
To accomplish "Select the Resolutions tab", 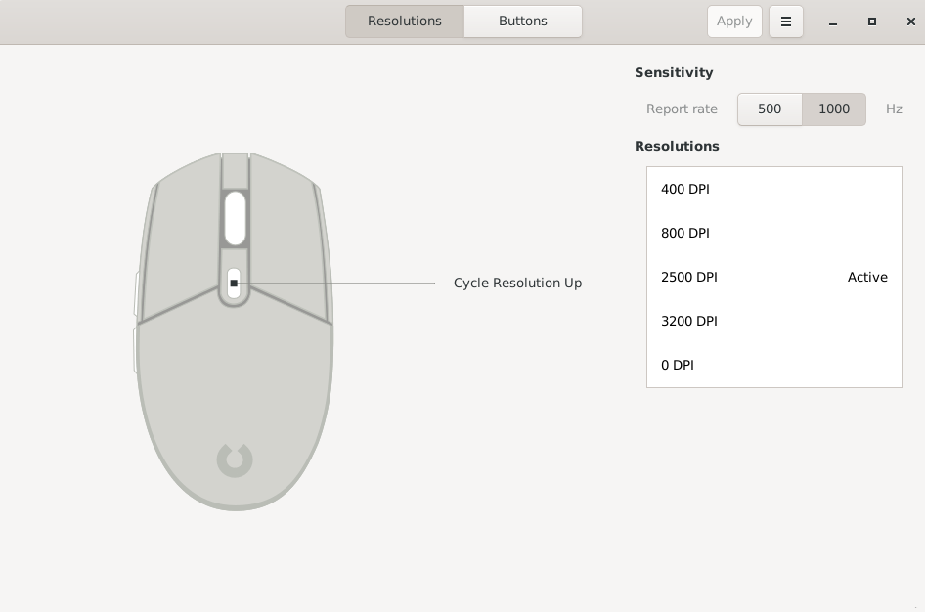I will pos(405,22).
